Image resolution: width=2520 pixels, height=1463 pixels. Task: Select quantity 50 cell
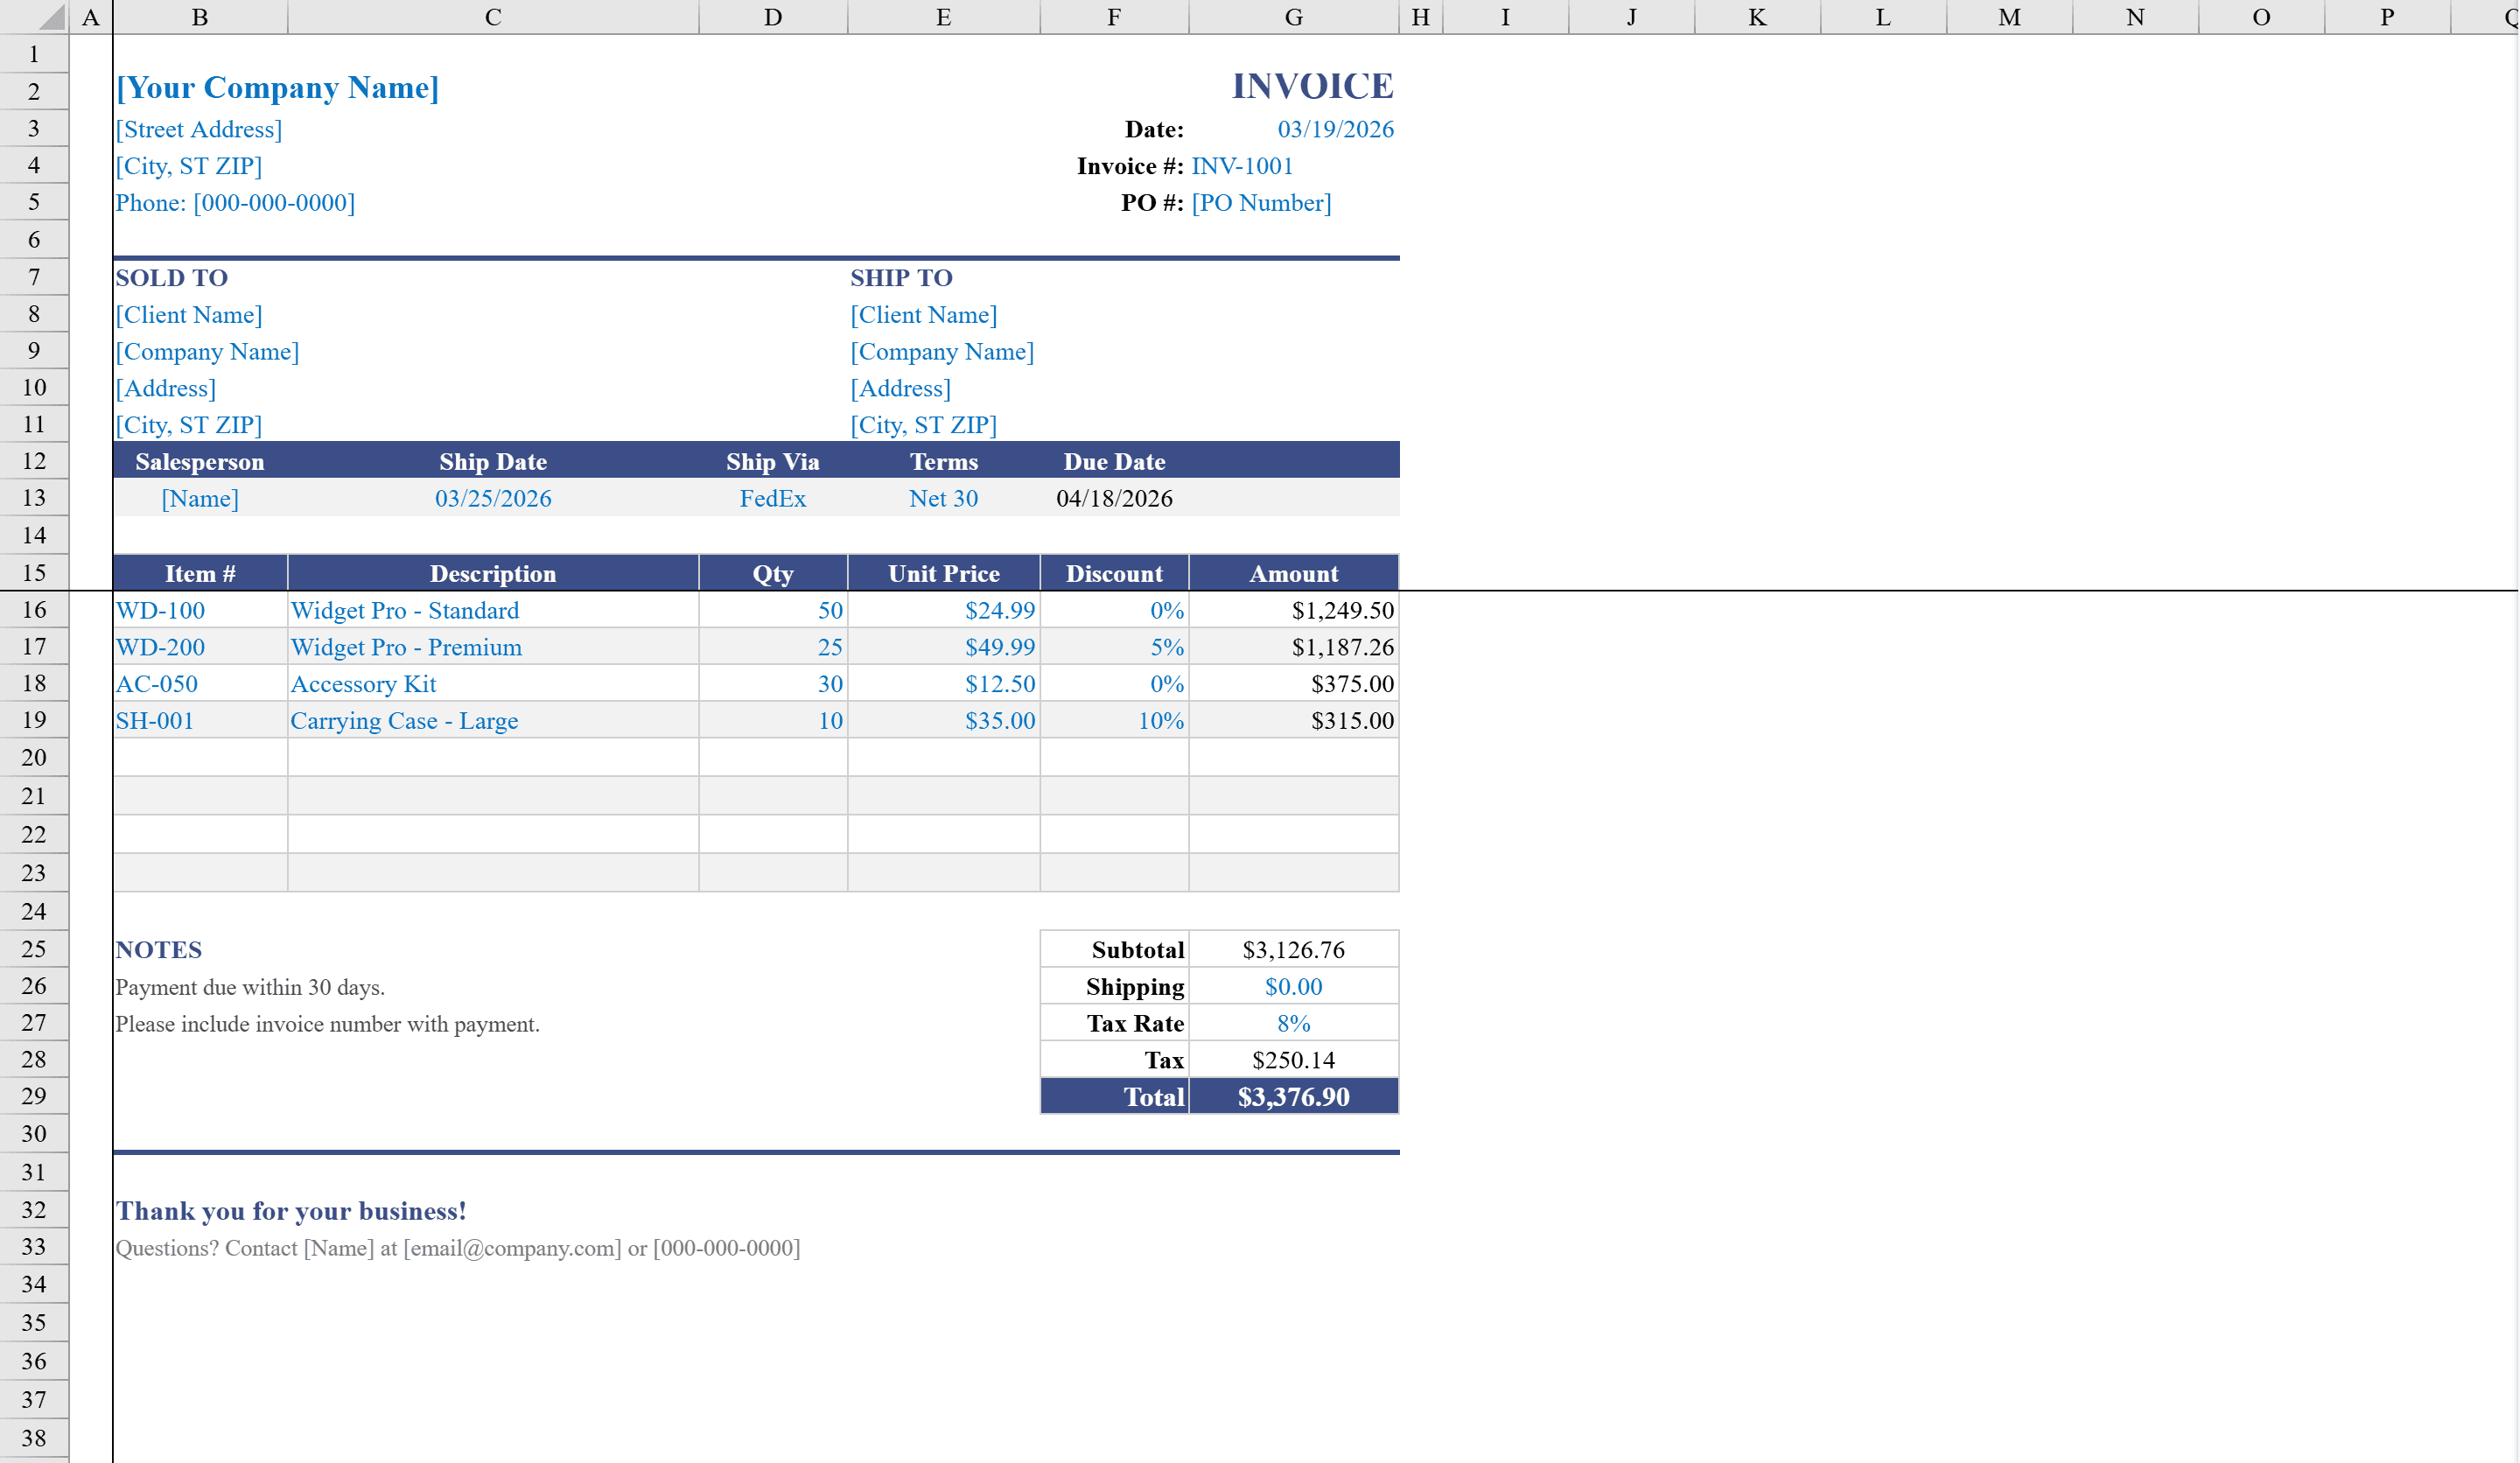click(773, 610)
